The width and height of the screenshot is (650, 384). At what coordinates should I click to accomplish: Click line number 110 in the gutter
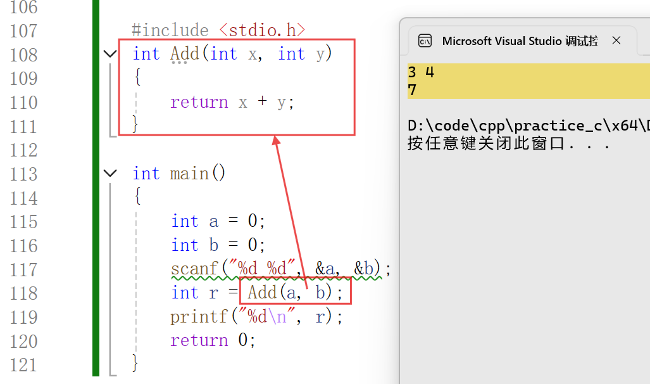[23, 103]
